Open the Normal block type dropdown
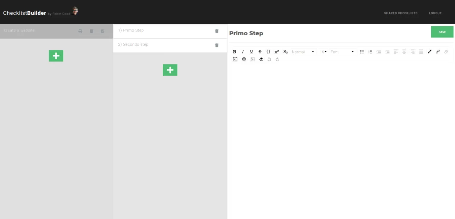The image size is (455, 219). tap(303, 52)
